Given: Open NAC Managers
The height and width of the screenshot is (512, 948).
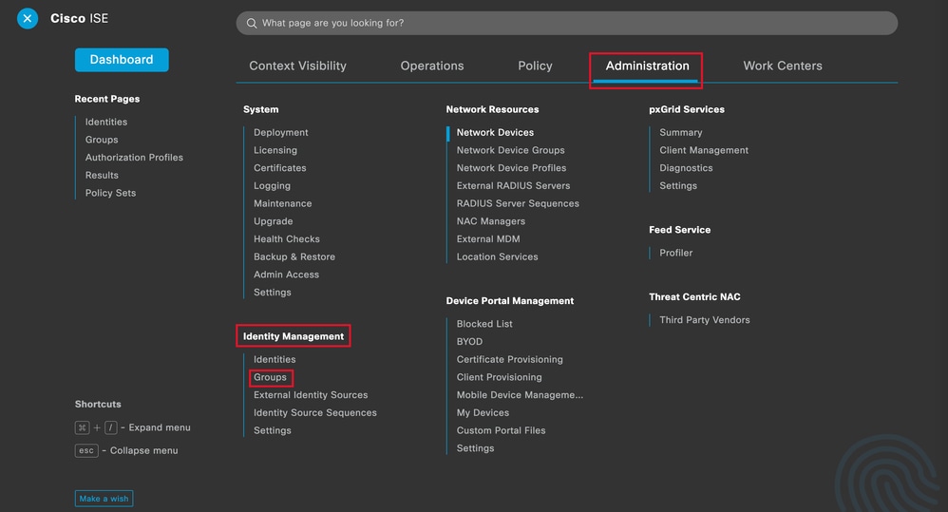Looking at the screenshot, I should click(x=491, y=221).
